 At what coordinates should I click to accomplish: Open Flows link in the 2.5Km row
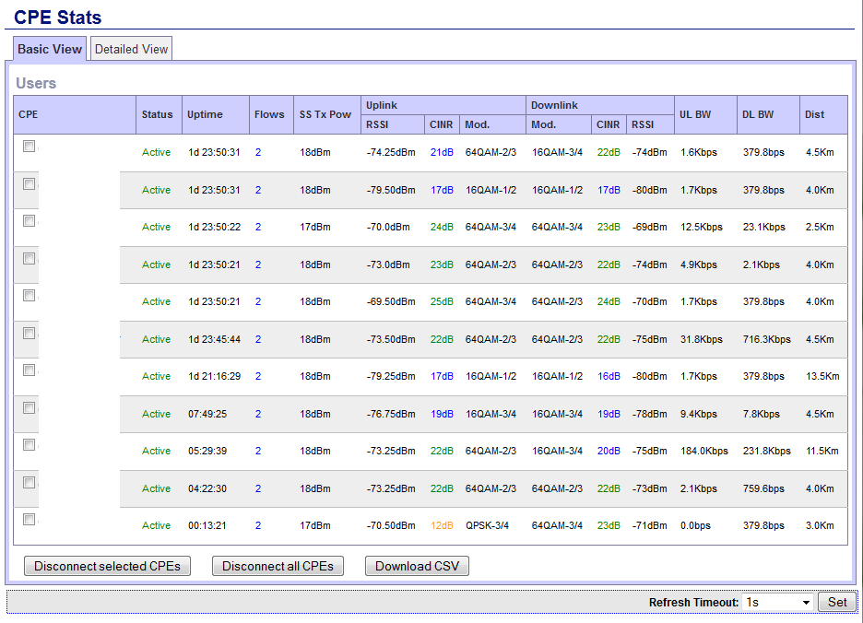point(258,227)
